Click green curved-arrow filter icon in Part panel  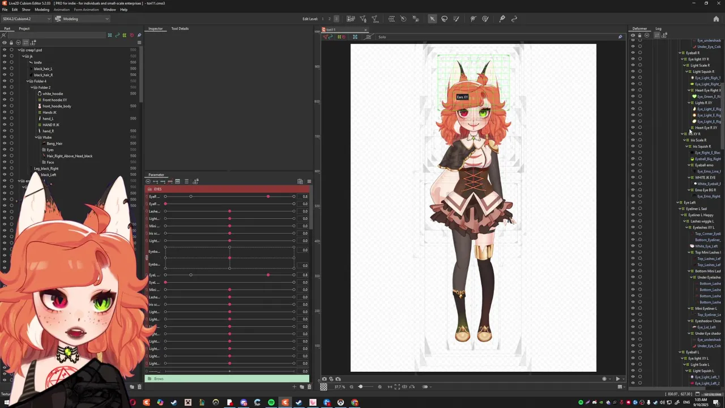(117, 35)
